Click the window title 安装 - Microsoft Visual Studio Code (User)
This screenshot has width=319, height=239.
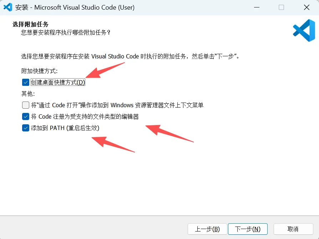pos(75,7)
